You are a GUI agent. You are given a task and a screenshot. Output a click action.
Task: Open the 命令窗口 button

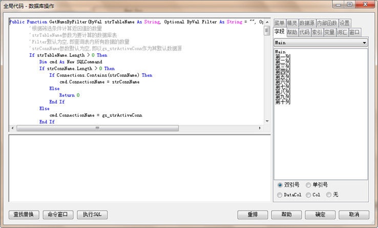click(58, 215)
